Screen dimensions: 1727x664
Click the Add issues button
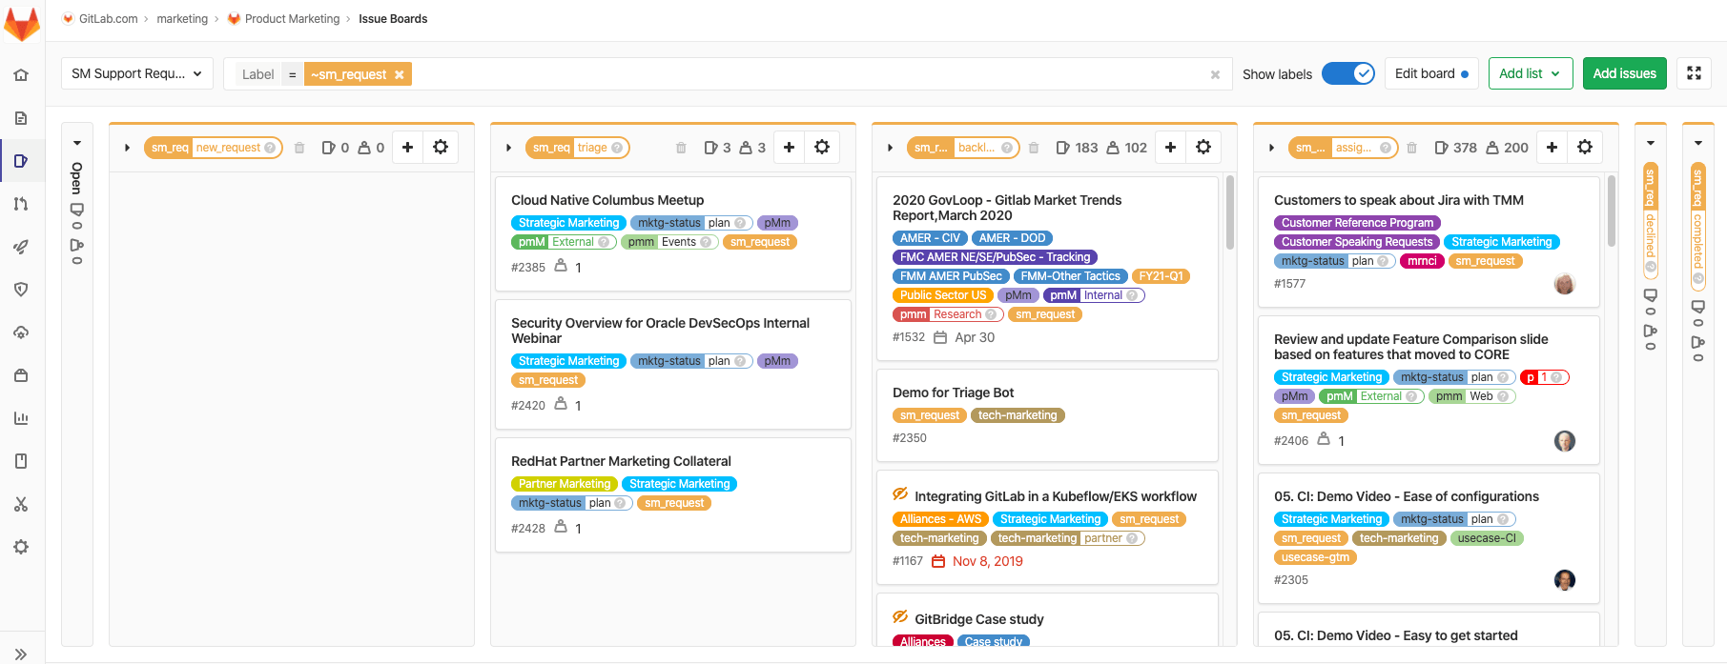tap(1624, 73)
